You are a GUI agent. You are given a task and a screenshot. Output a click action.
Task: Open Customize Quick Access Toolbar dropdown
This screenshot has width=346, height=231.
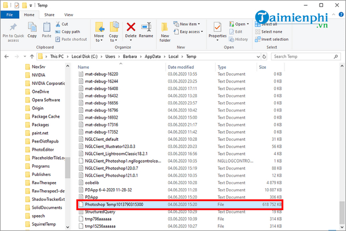tap(31, 5)
